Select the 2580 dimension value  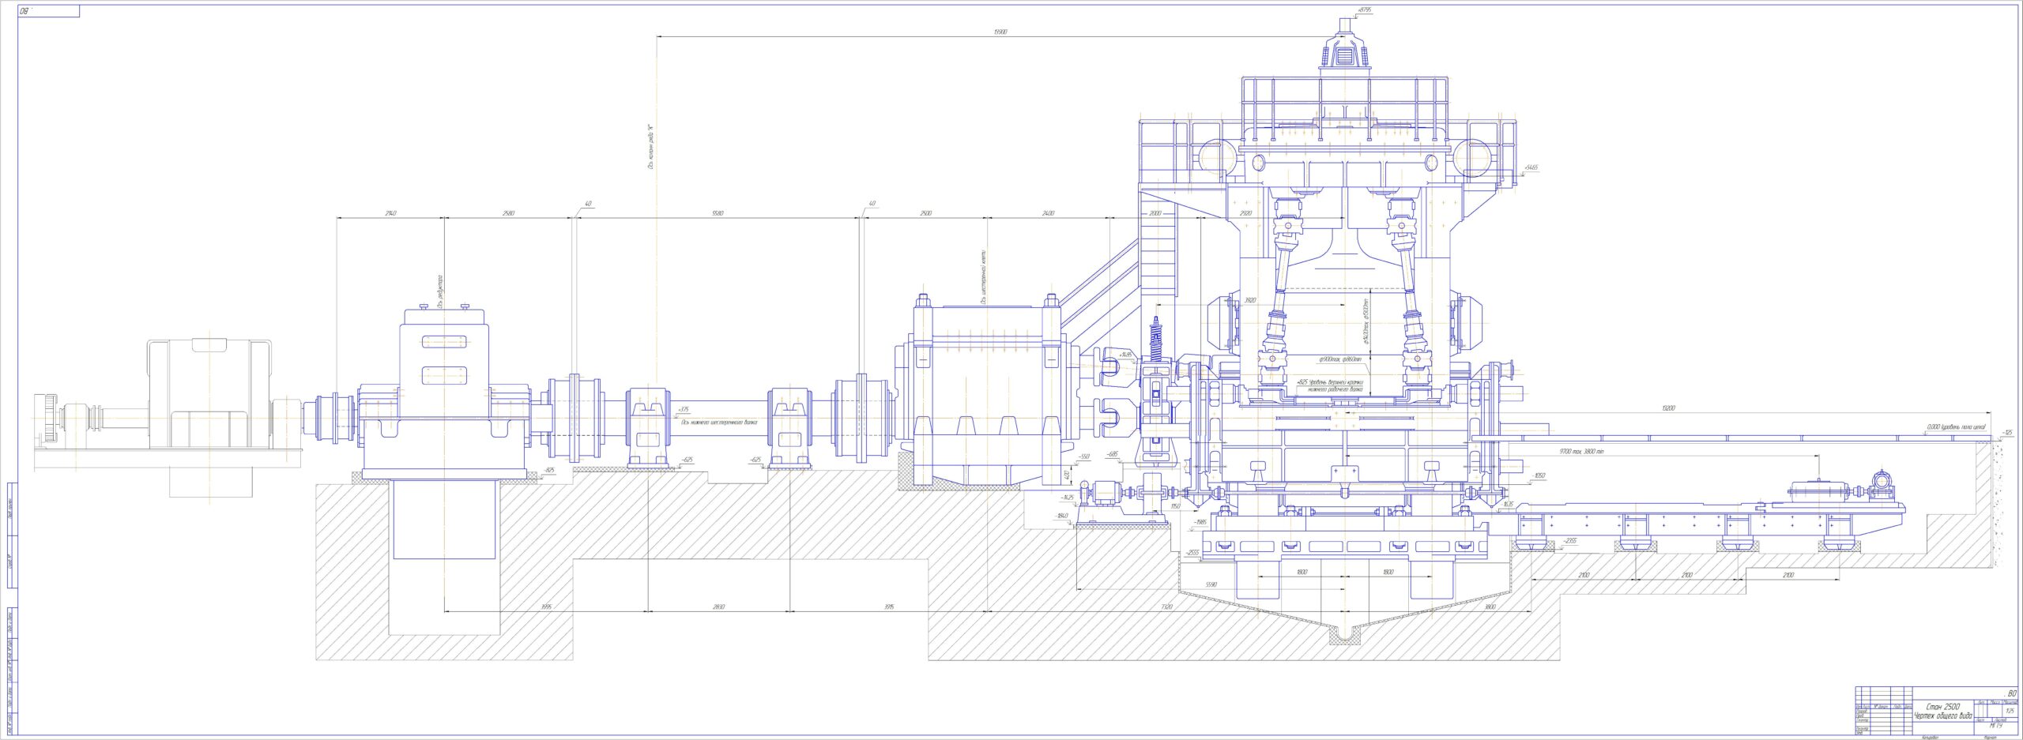[508, 213]
